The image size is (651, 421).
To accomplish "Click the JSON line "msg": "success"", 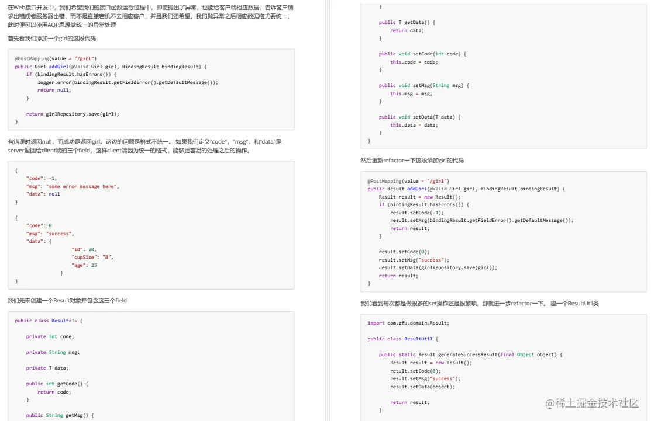I will point(50,234).
